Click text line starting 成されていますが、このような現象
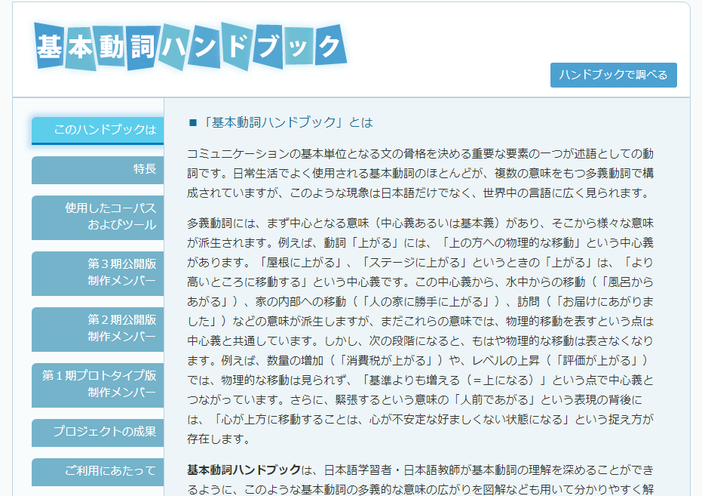The width and height of the screenshot is (702, 496). (x=418, y=193)
